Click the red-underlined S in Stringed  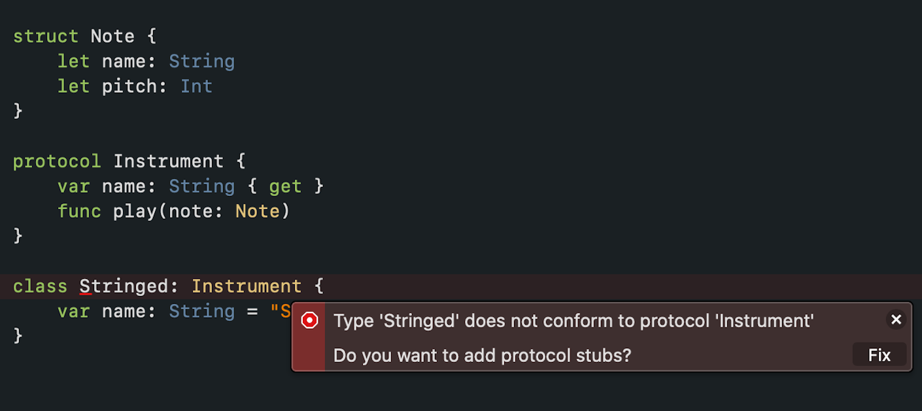(86, 286)
